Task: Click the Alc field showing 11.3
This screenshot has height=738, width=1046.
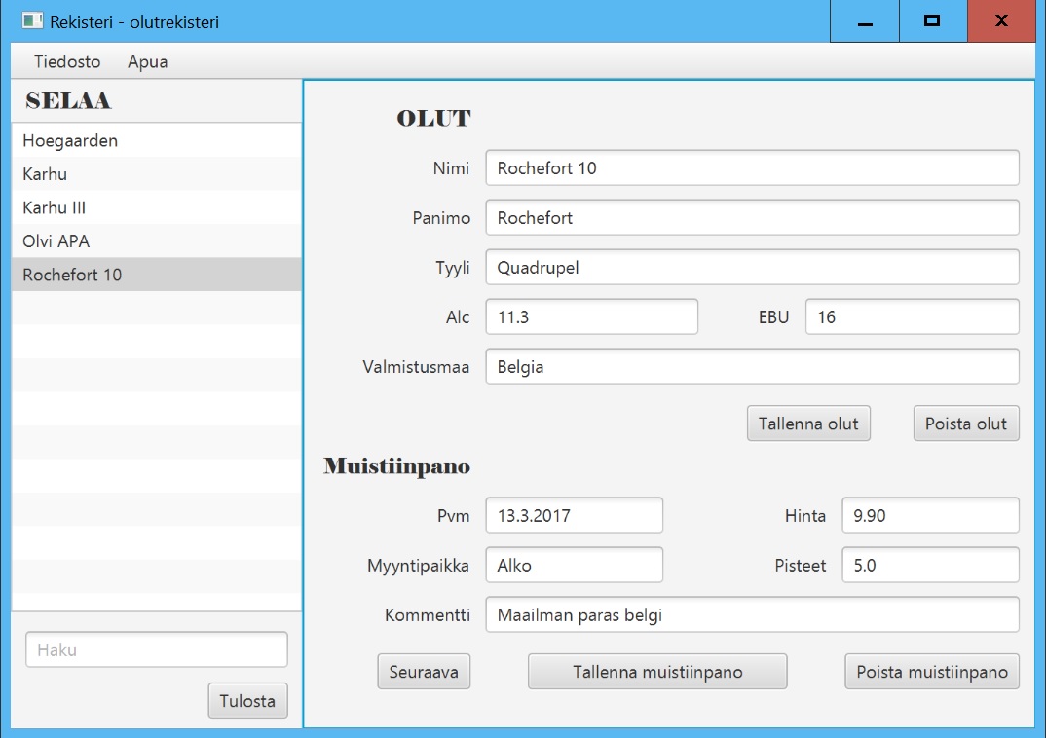Action: click(592, 316)
